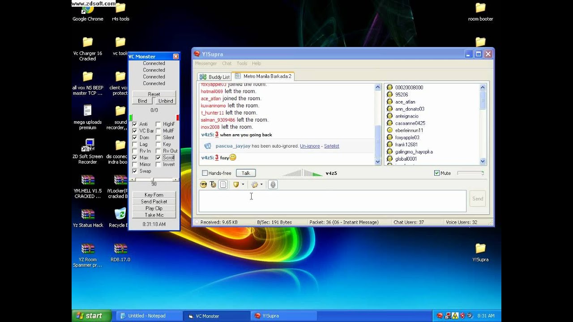Open the Tools menu
The image size is (573, 322).
tap(242, 64)
